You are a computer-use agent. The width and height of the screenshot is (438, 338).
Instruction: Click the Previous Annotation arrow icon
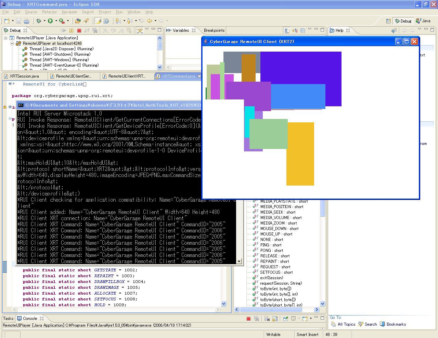point(130,21)
